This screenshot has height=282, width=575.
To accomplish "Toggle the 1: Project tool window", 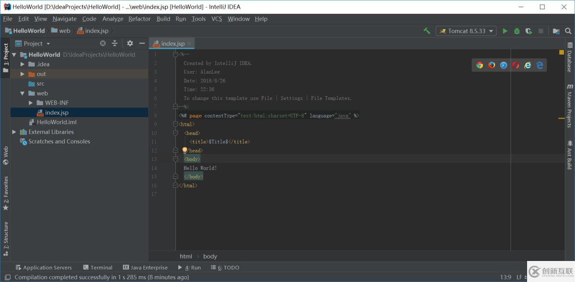I will click(5, 58).
